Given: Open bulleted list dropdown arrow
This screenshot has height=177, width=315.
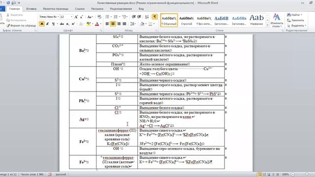Looking at the screenshot, I should (111, 17).
